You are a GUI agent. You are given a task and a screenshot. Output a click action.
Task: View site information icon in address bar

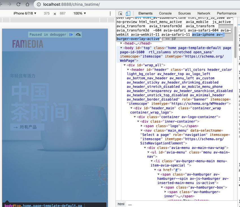[39, 4]
